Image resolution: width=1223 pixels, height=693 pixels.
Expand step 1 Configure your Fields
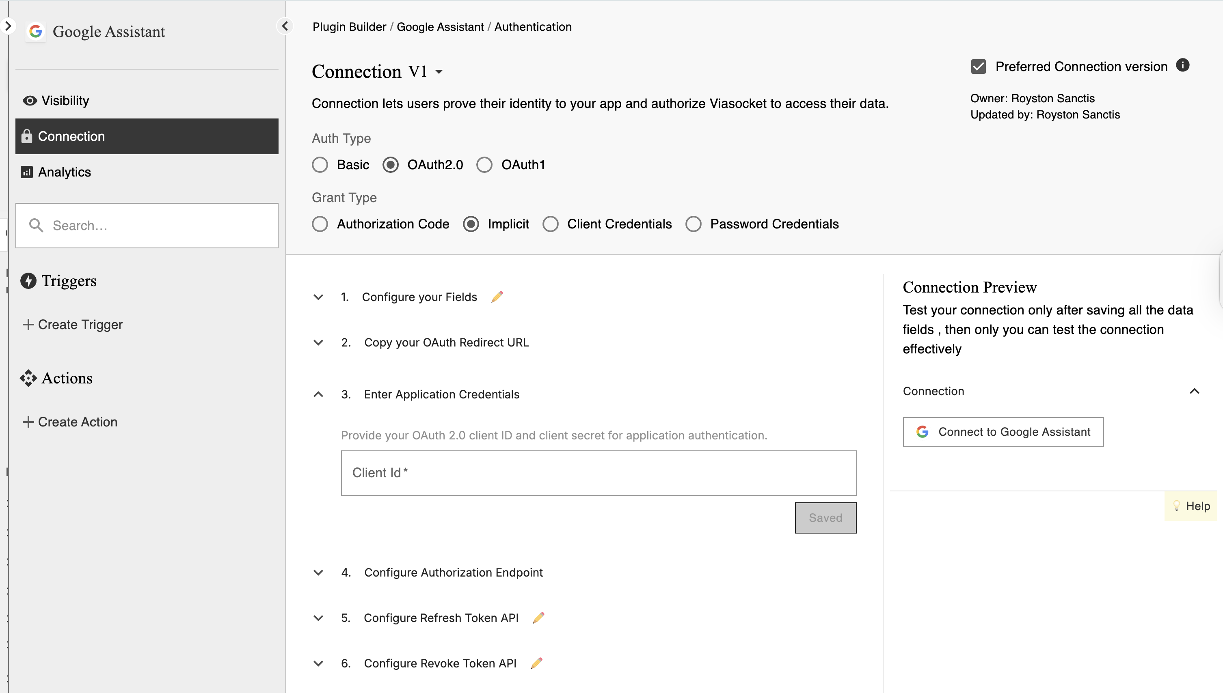tap(318, 297)
